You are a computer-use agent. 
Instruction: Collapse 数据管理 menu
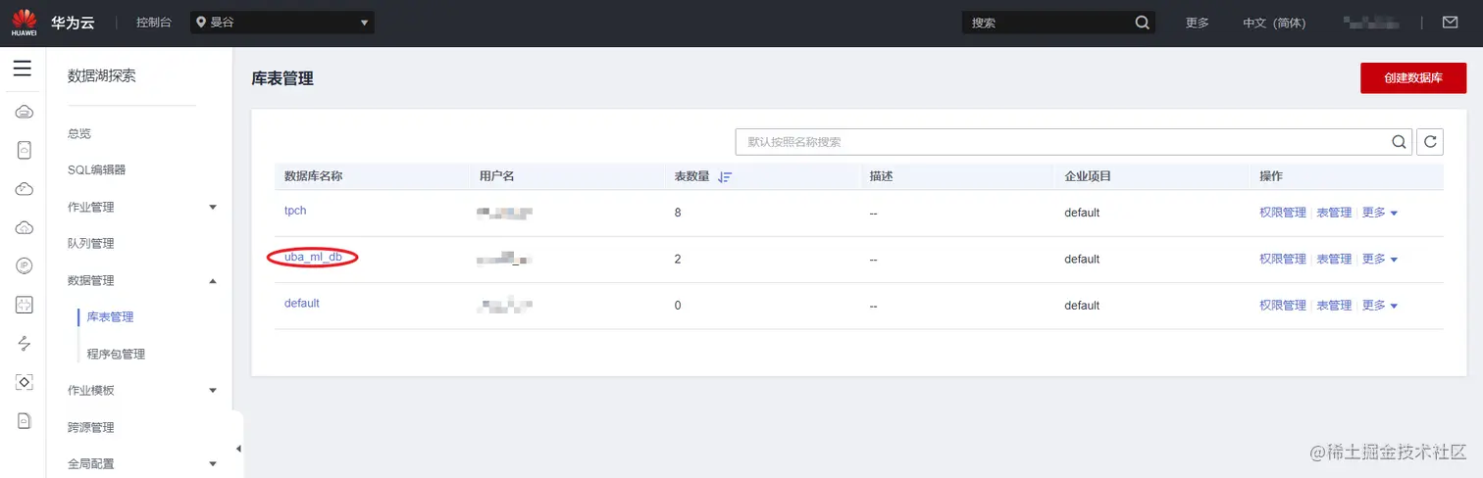click(x=213, y=281)
